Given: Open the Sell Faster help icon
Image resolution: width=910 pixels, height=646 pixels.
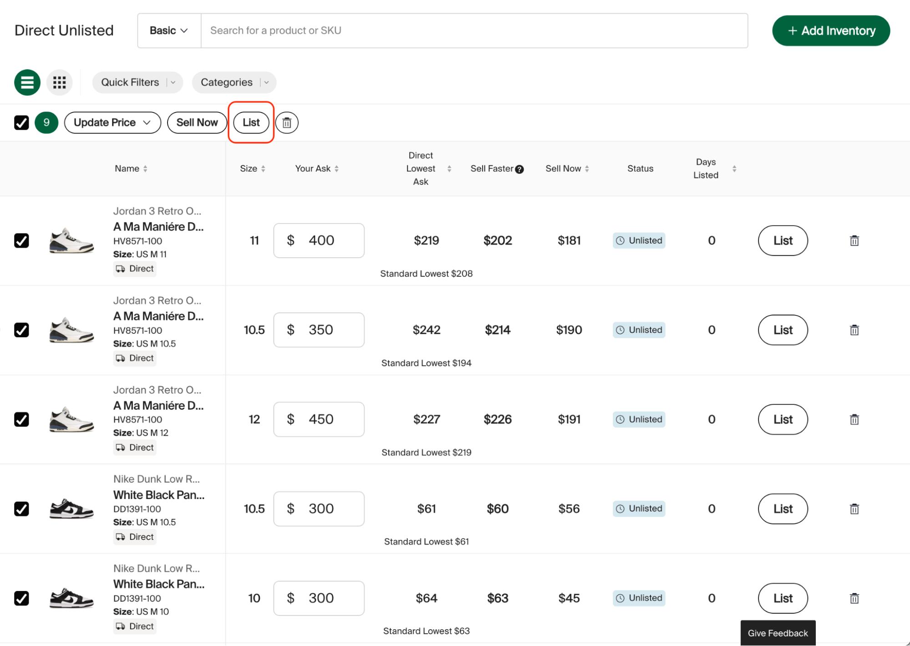Looking at the screenshot, I should [x=519, y=169].
